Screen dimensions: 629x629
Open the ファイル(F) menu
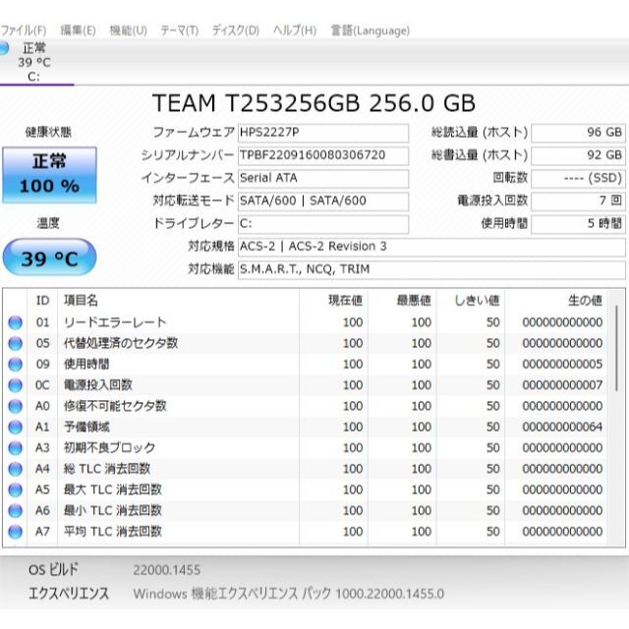24,30
